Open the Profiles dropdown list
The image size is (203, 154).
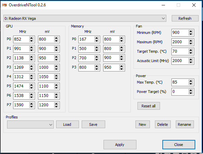tap(31, 124)
